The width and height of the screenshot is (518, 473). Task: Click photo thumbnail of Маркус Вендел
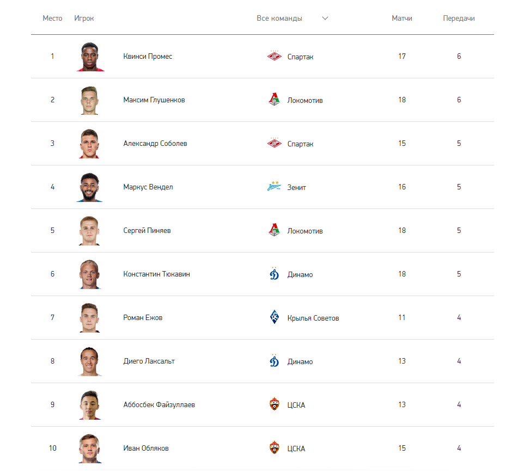[89, 187]
